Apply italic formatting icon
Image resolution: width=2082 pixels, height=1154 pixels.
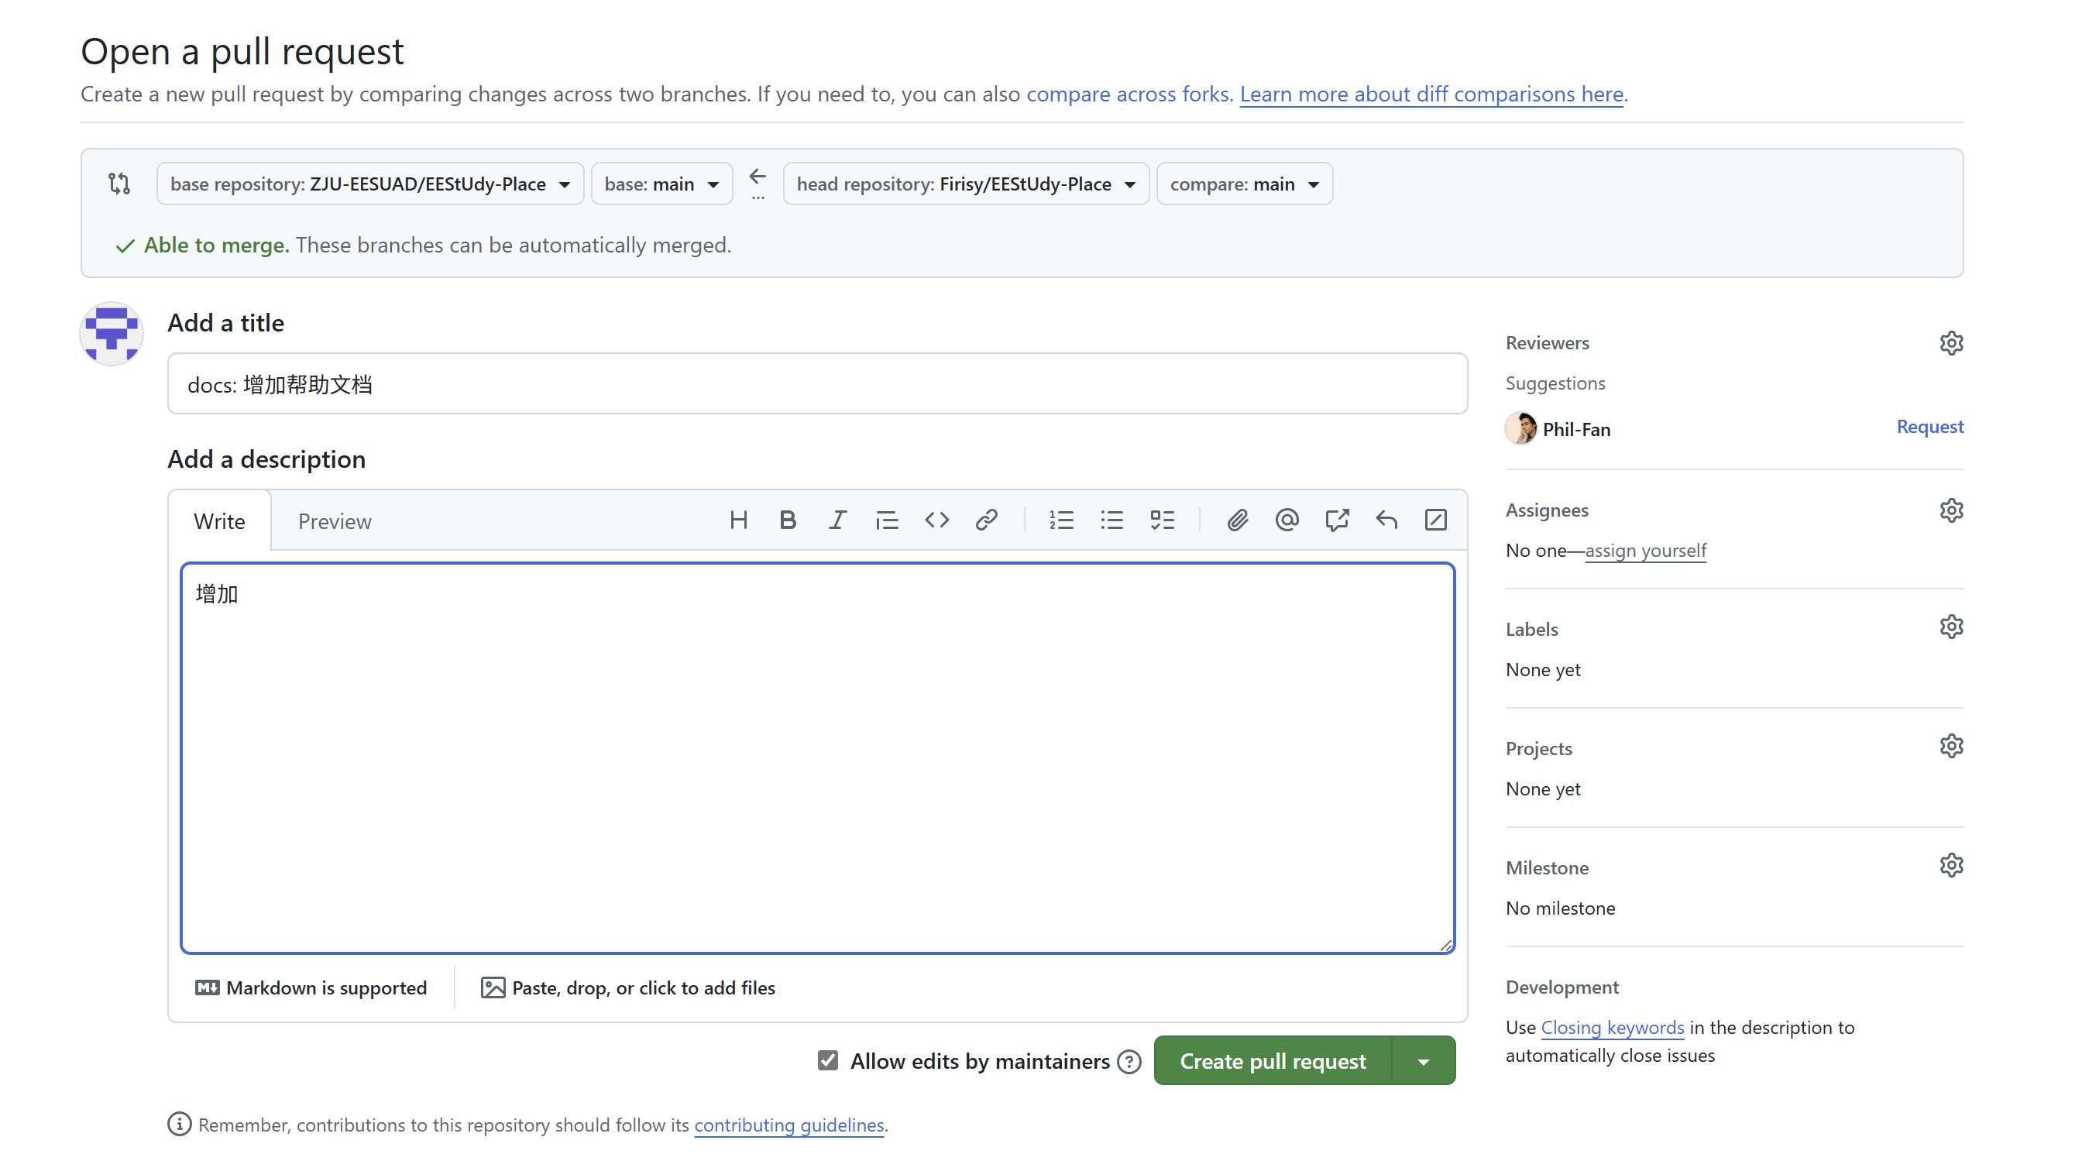[x=837, y=520]
